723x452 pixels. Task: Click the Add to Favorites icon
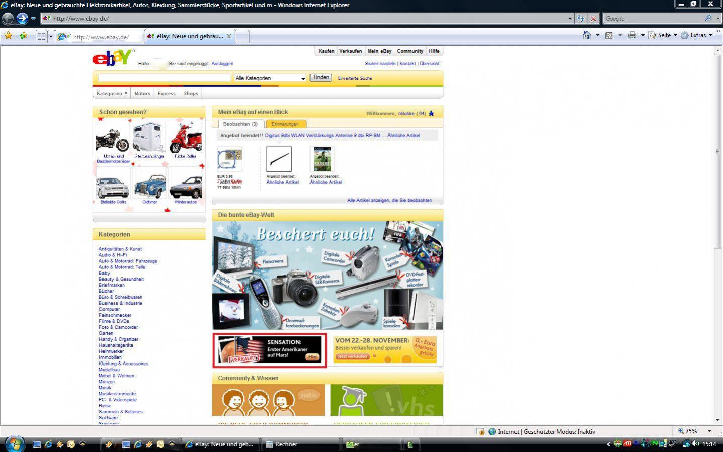23,36
